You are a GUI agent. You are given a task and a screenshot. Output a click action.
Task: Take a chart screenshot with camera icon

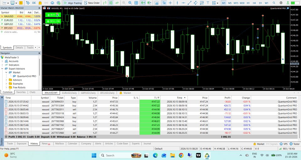click(157, 3)
